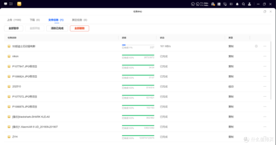Select the [备份]blackshark-SHARK KLE-A0 task name
The width and height of the screenshot is (276, 145).
coord(31,117)
